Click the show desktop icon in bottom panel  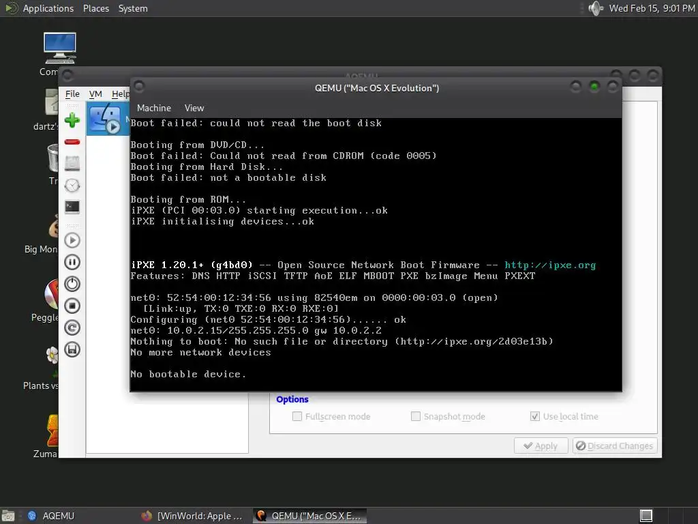(8, 516)
